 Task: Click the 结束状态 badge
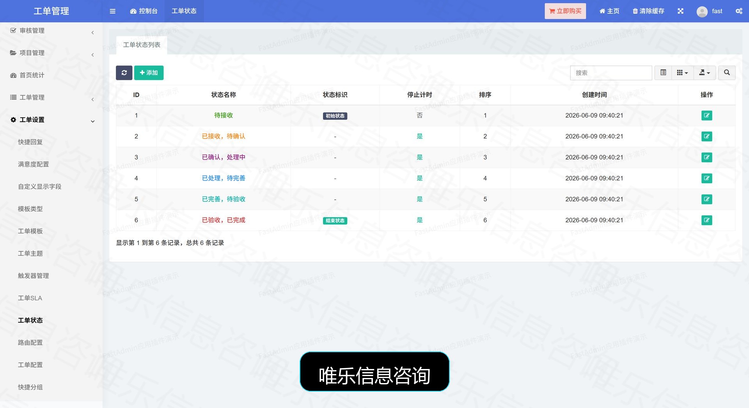335,220
